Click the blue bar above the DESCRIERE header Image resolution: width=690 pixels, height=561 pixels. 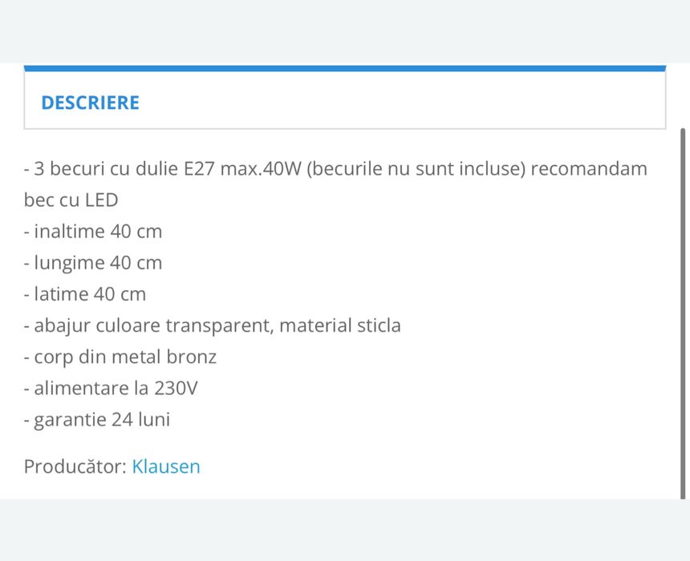click(345, 69)
